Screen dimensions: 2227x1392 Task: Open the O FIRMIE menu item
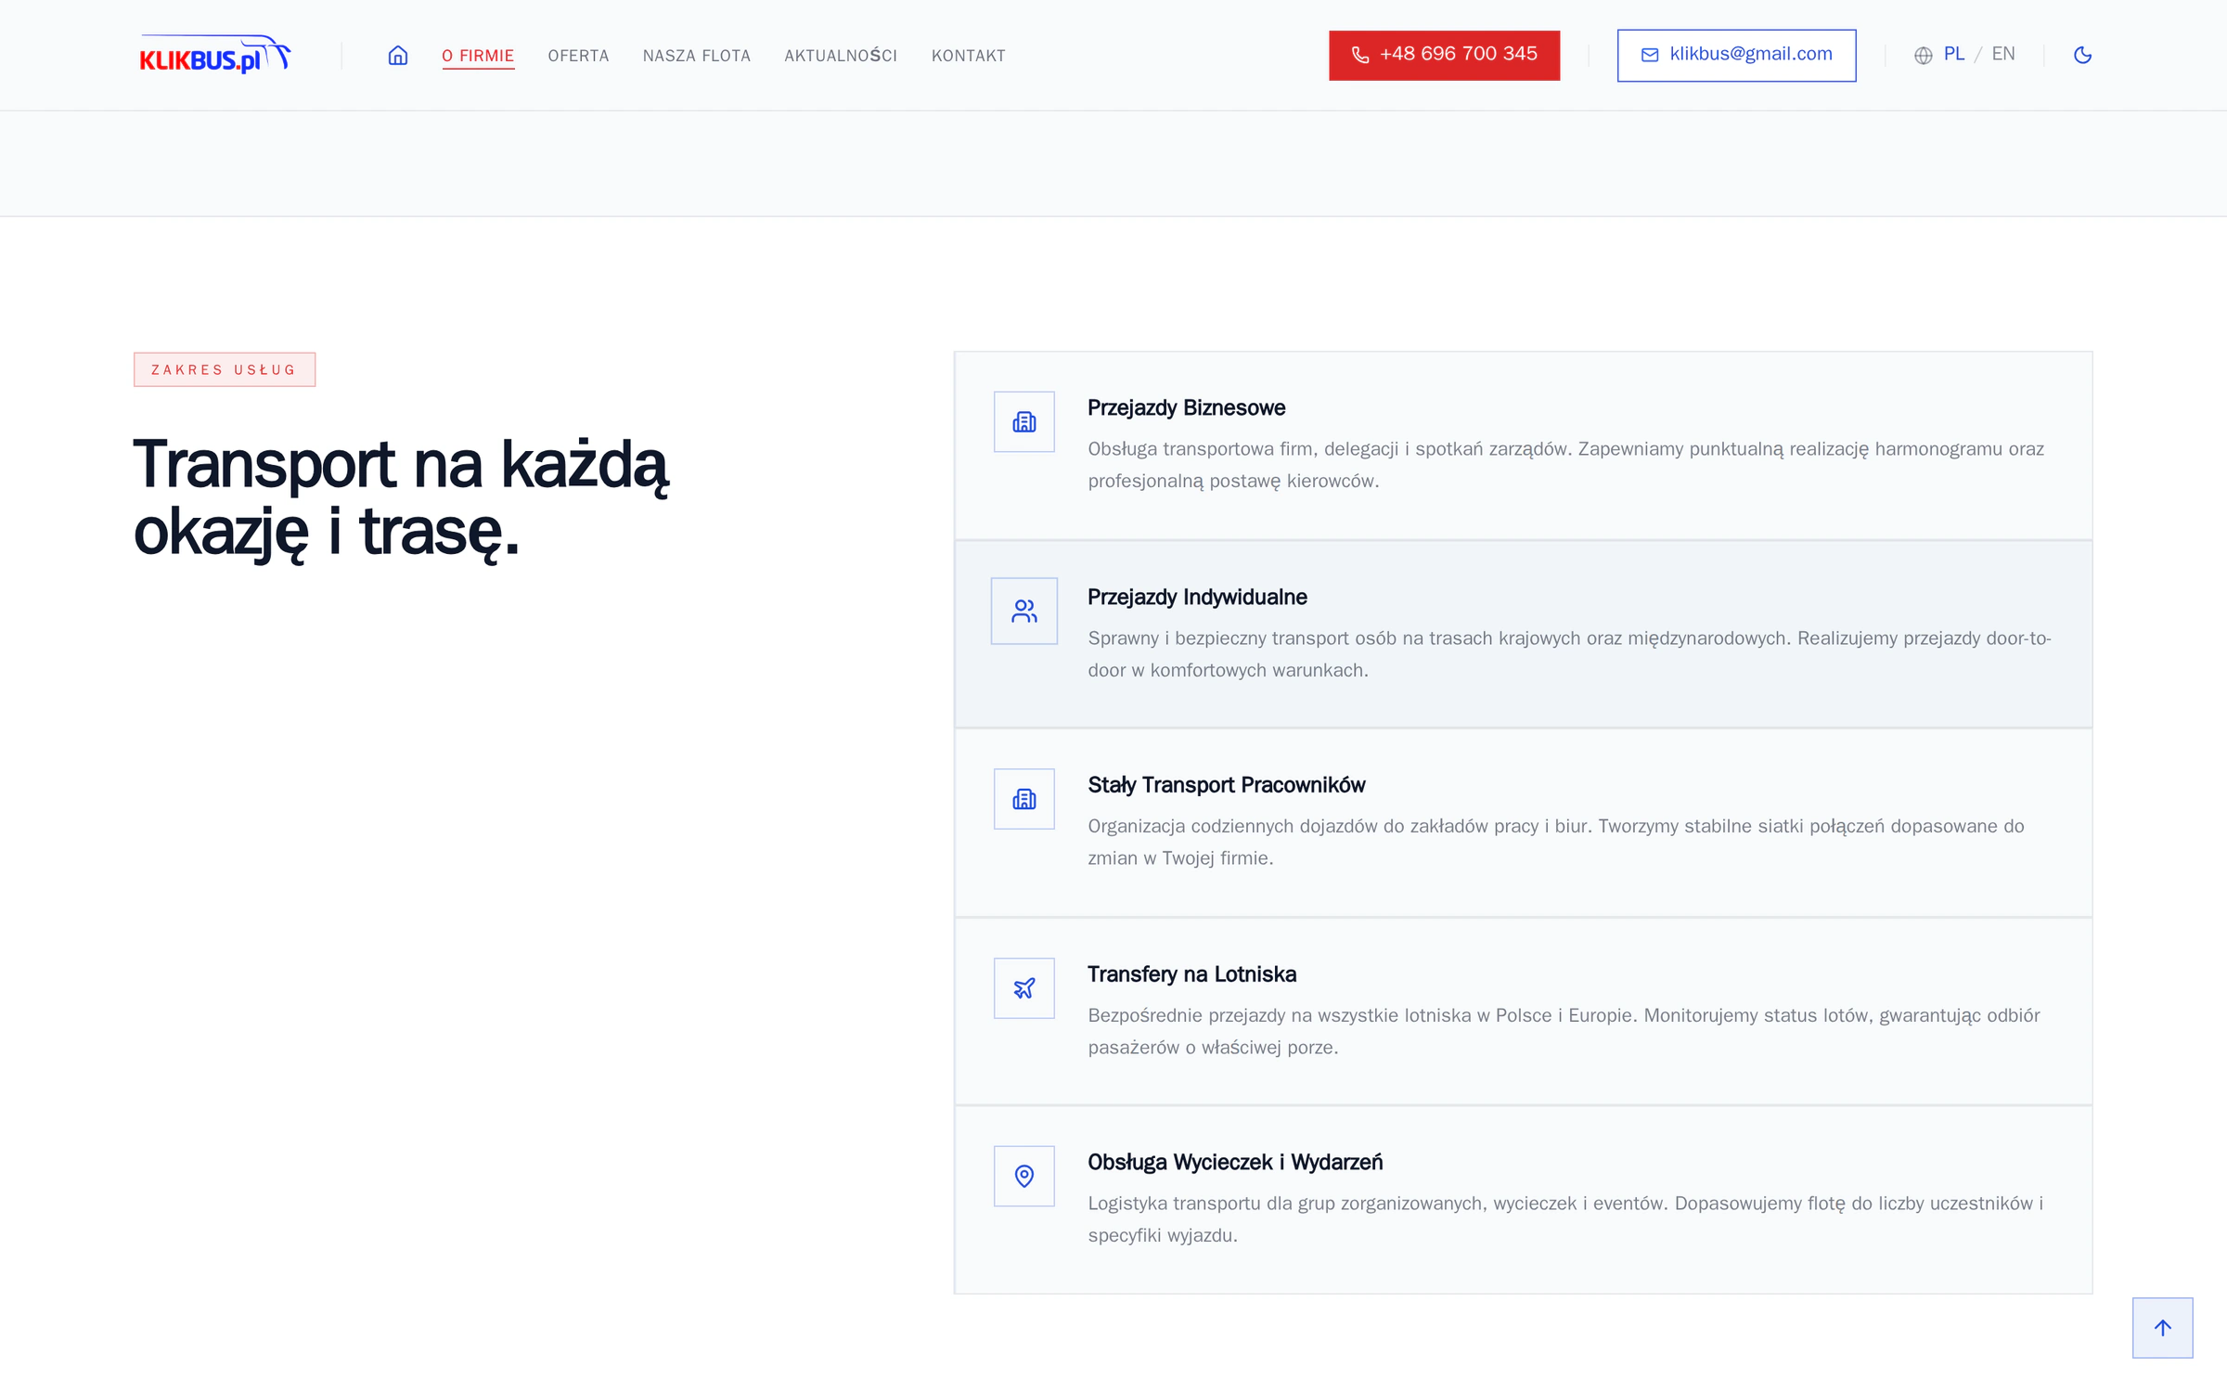click(x=478, y=56)
